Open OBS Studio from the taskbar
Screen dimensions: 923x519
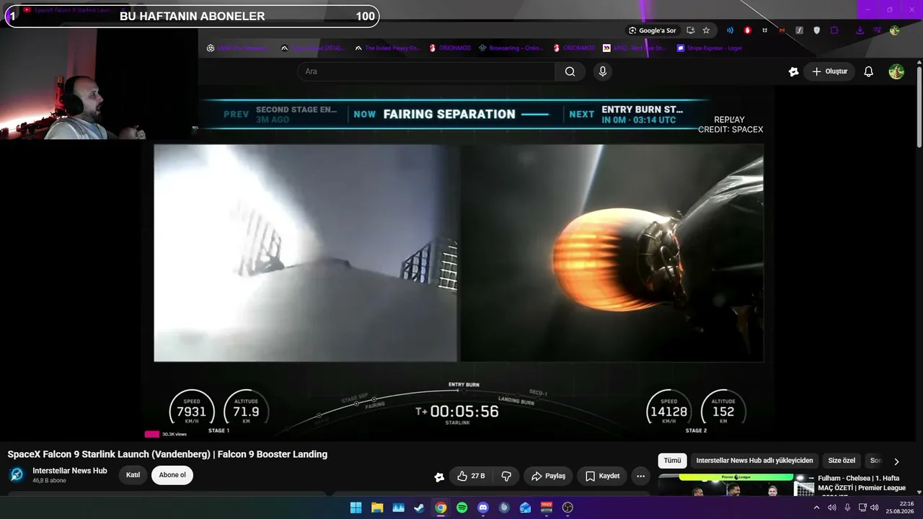pos(568,507)
